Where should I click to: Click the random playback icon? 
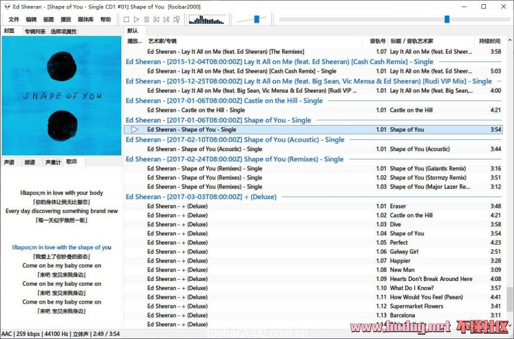pyautogui.click(x=177, y=20)
